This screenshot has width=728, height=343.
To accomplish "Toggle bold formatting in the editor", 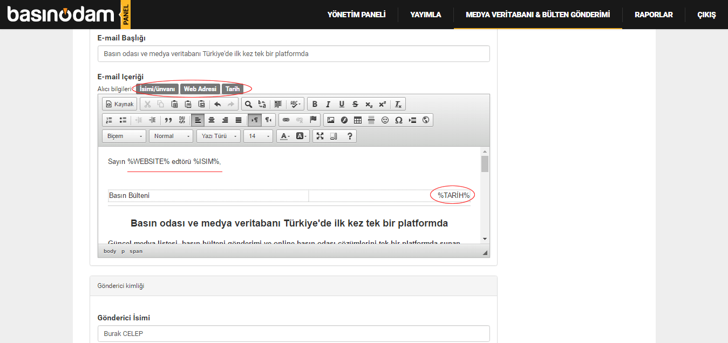I will [x=315, y=104].
